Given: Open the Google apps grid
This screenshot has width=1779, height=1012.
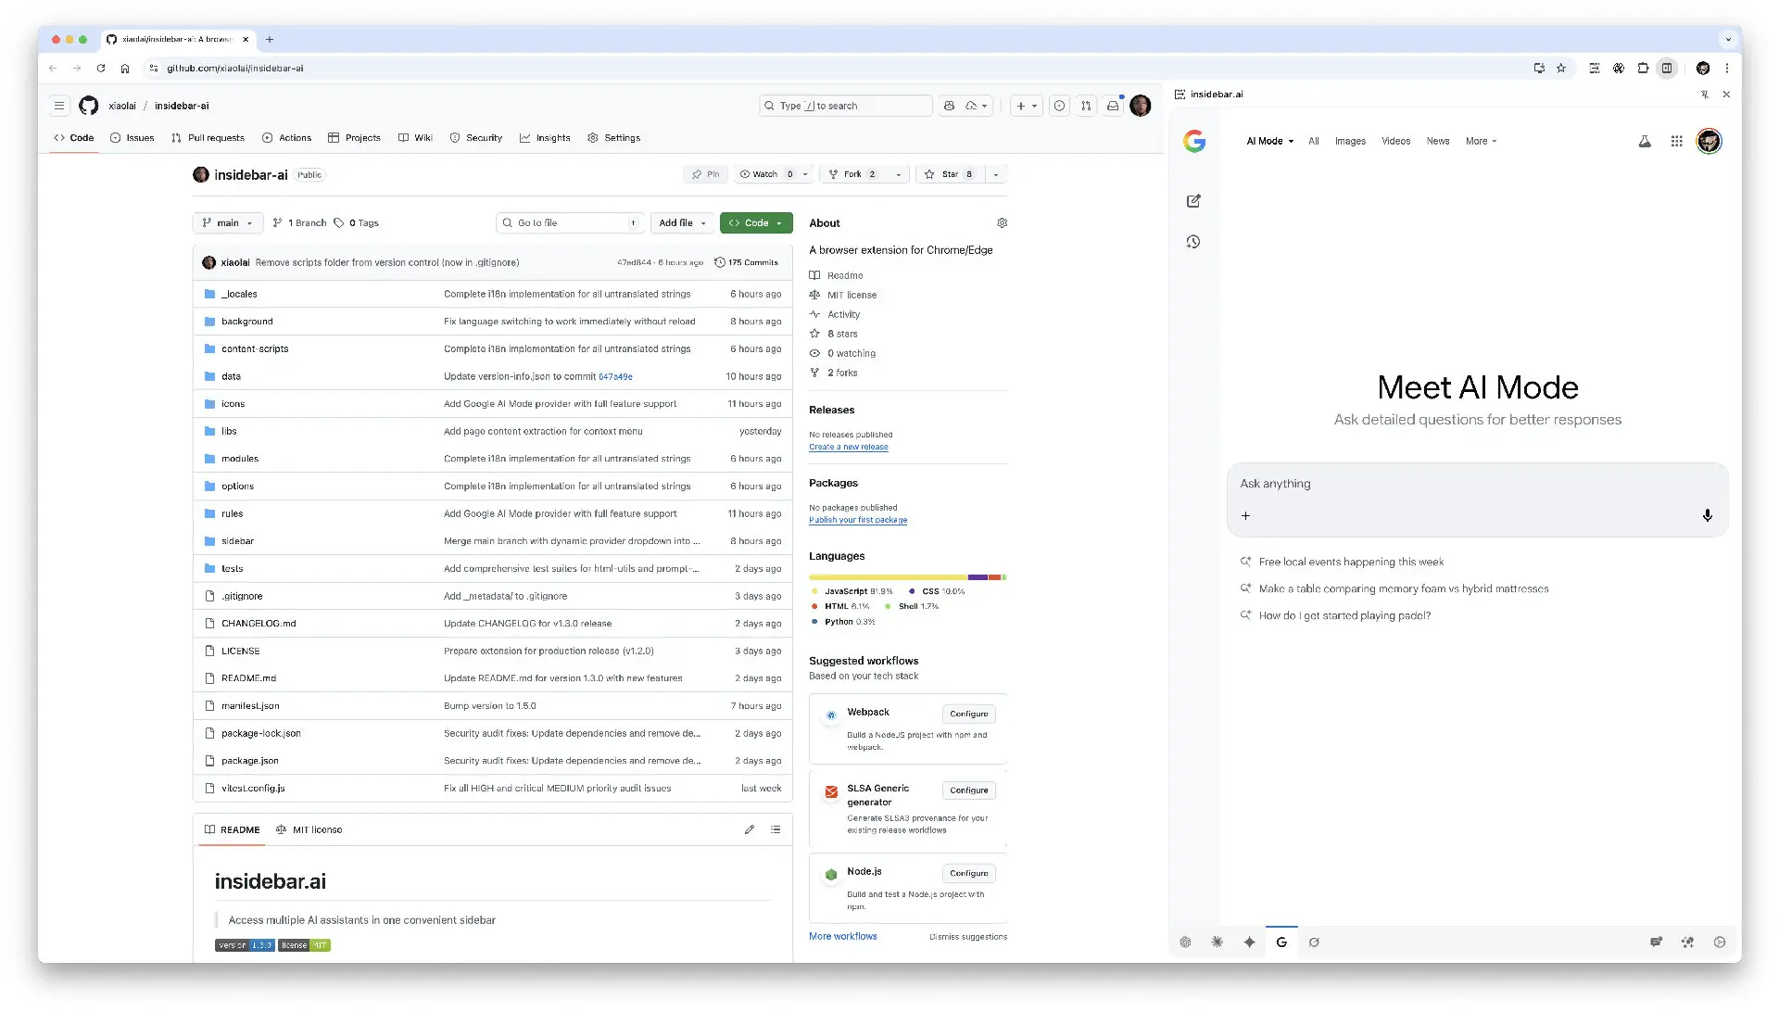Looking at the screenshot, I should 1676,142.
